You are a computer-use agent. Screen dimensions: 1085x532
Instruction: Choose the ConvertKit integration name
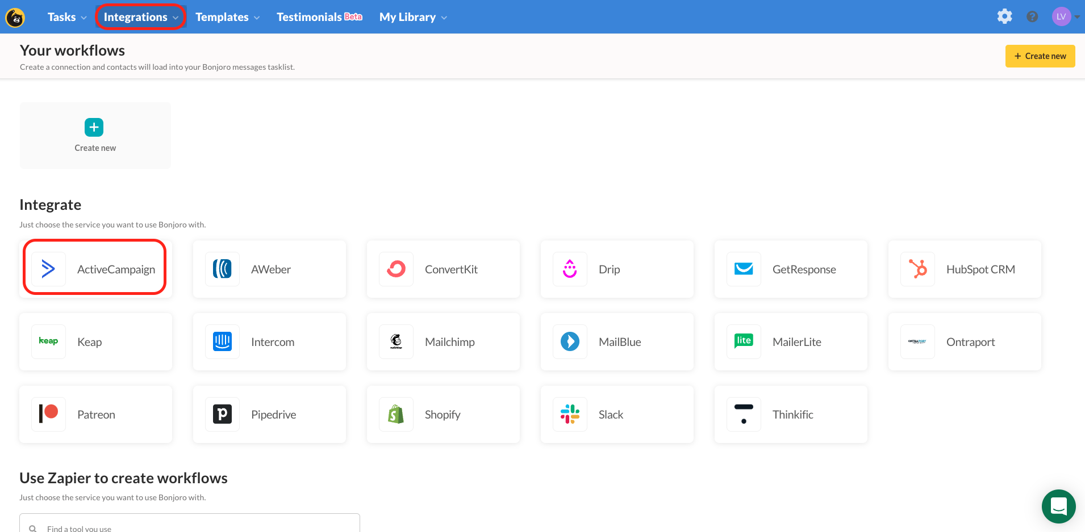[x=451, y=269]
